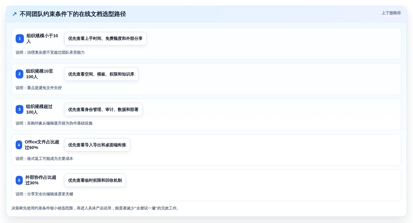Click 优先查看临时权限和回收机制 box
Image resolution: width=413 pixels, height=223 pixels.
coord(95,180)
